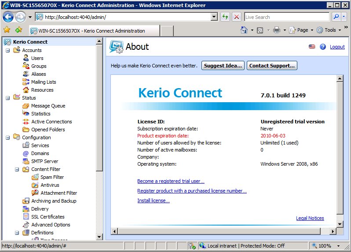Select Archiving and Backup icon

26,200
